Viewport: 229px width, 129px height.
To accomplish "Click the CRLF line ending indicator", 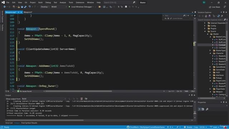I will (x=193, y=91).
